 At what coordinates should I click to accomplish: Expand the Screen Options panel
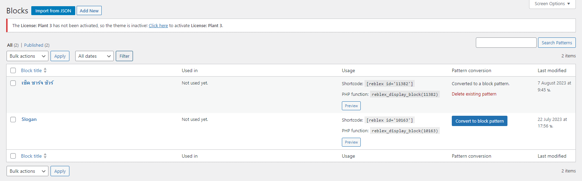tap(552, 4)
